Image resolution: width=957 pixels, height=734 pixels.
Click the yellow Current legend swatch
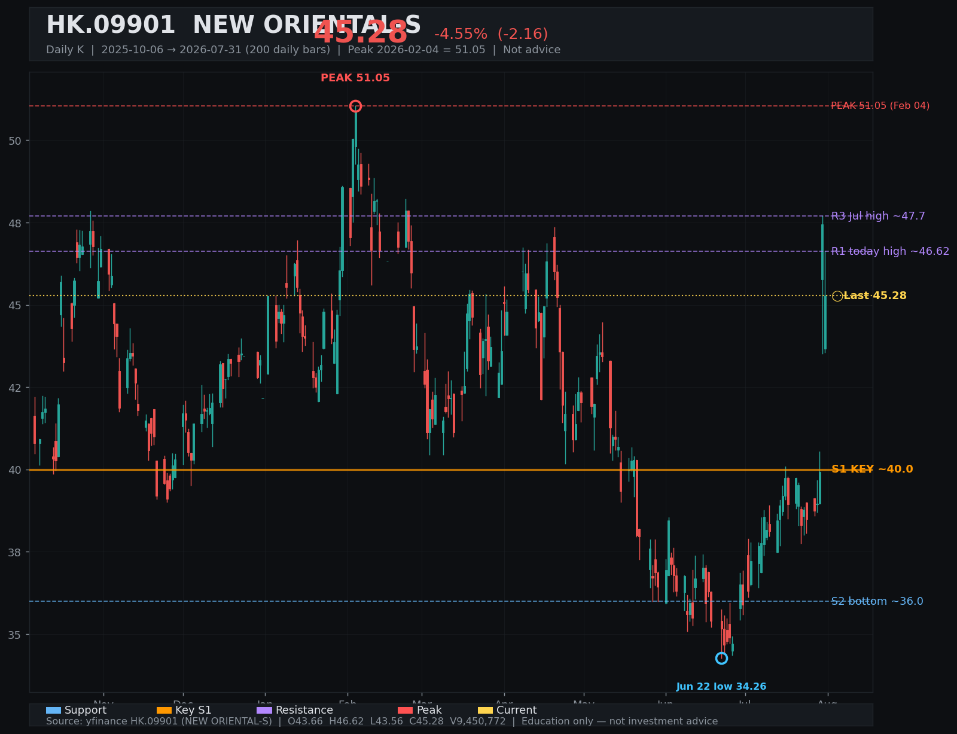486,710
